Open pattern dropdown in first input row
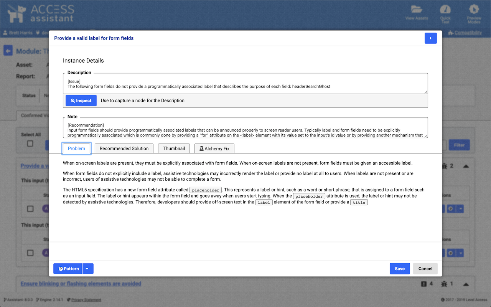The height and width of the screenshot is (307, 491). coord(460,209)
